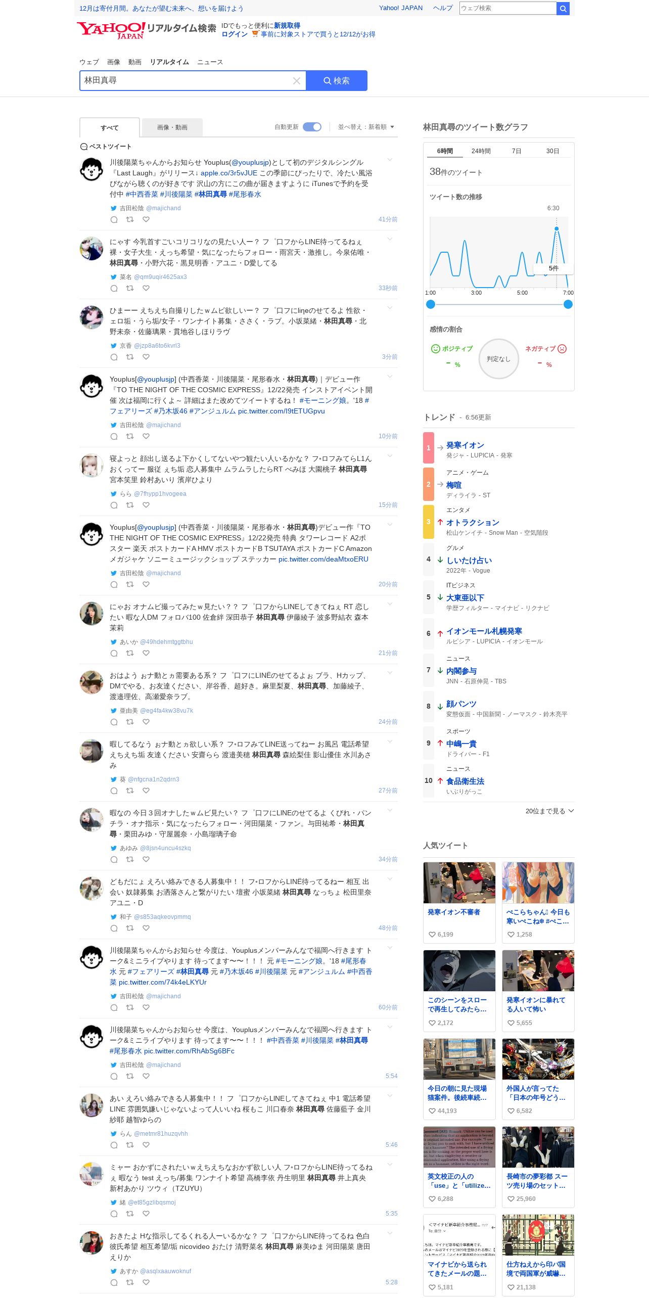The image size is (649, 1298).
Task: Open the hashtag #尾形春水 in the first tweet
Action: (x=245, y=195)
